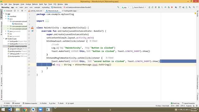Collapse the app module tree node

pyautogui.click(x=4, y=14)
